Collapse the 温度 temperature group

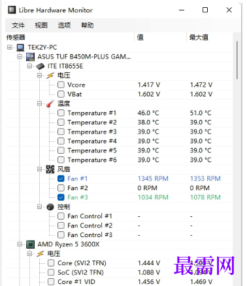pos(39,104)
